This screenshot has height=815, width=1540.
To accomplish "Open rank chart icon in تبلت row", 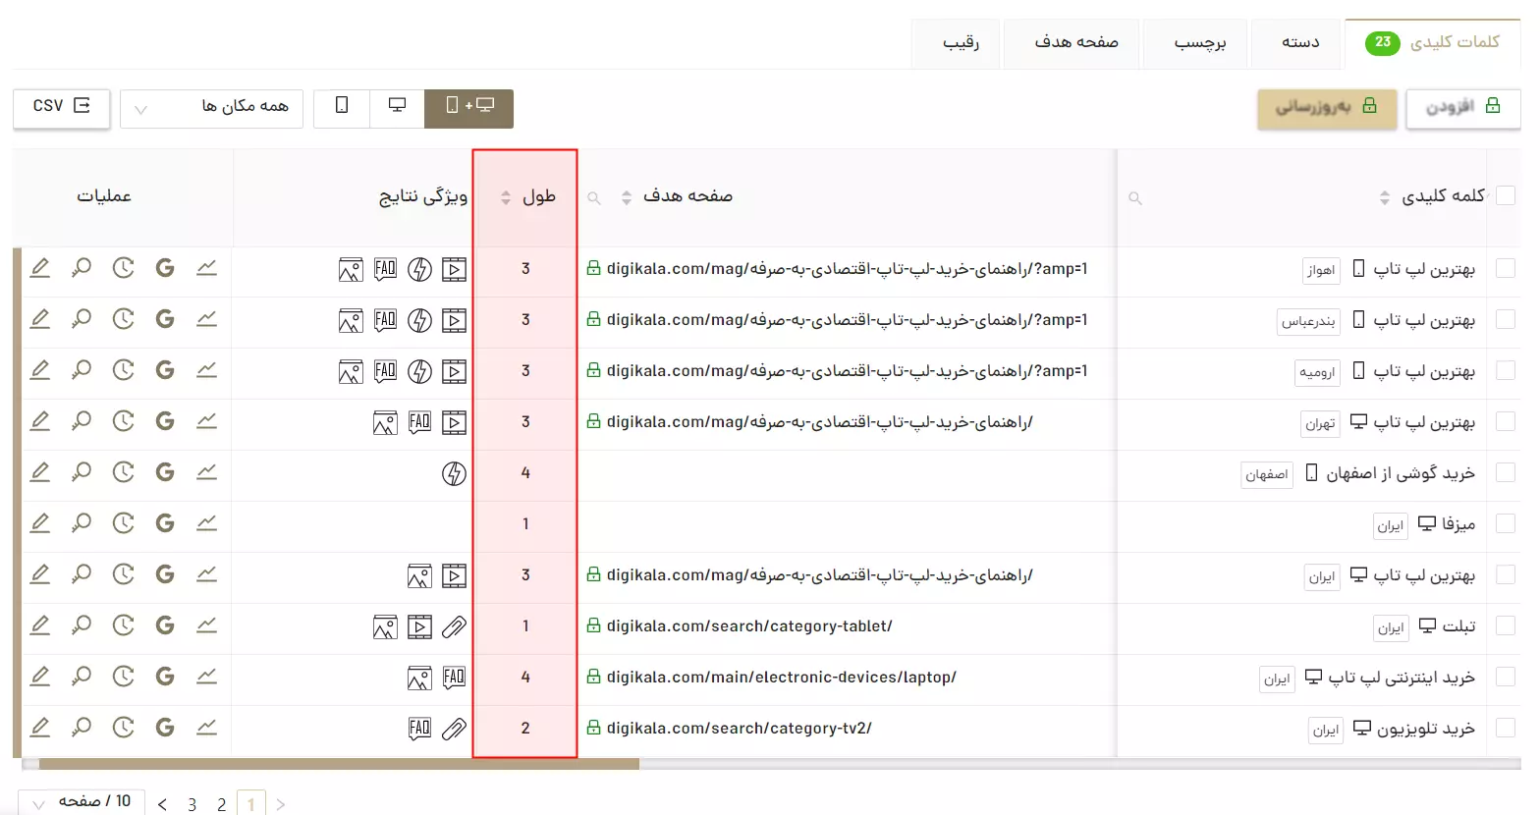I will pos(206,625).
